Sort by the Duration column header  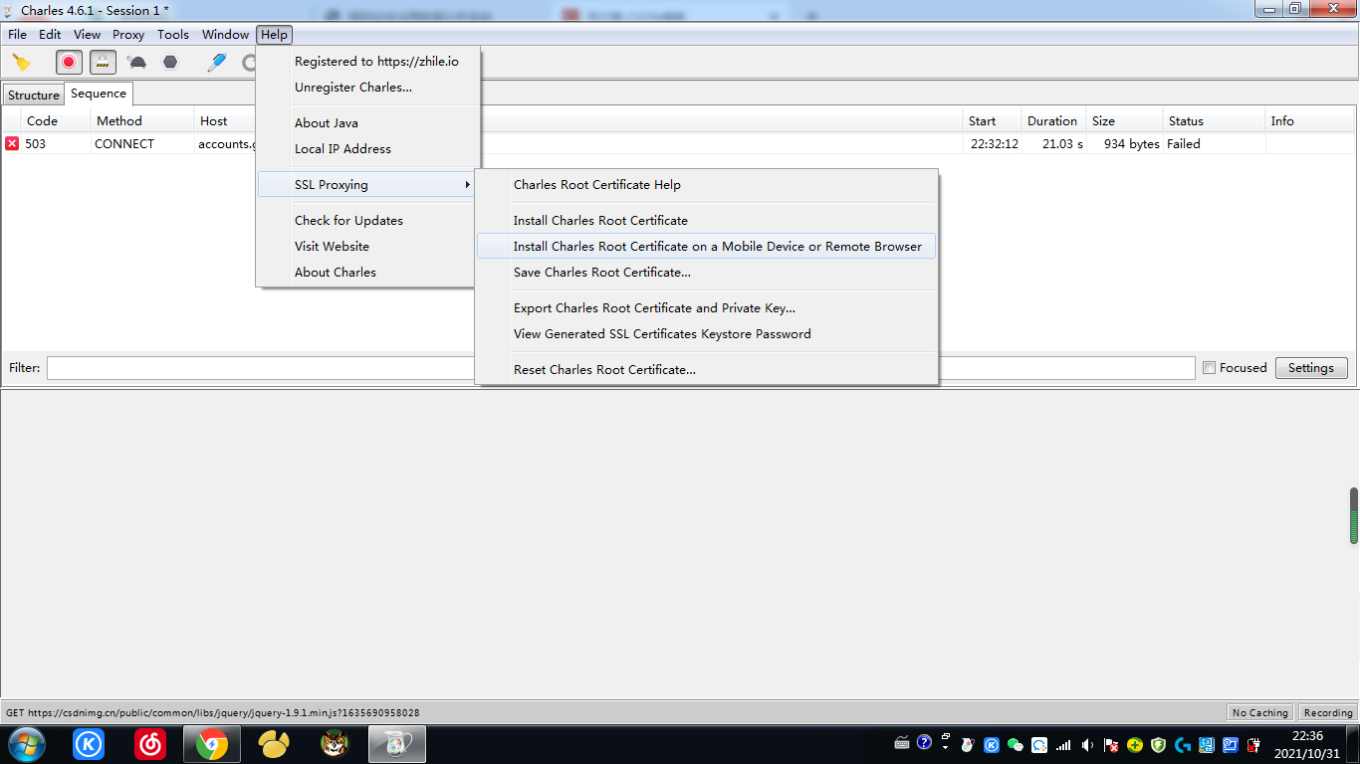point(1053,121)
